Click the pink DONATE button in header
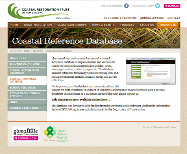The image size is (187, 154). (172, 6)
